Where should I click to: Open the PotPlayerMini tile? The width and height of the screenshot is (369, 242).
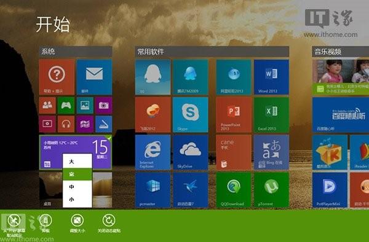330,190
